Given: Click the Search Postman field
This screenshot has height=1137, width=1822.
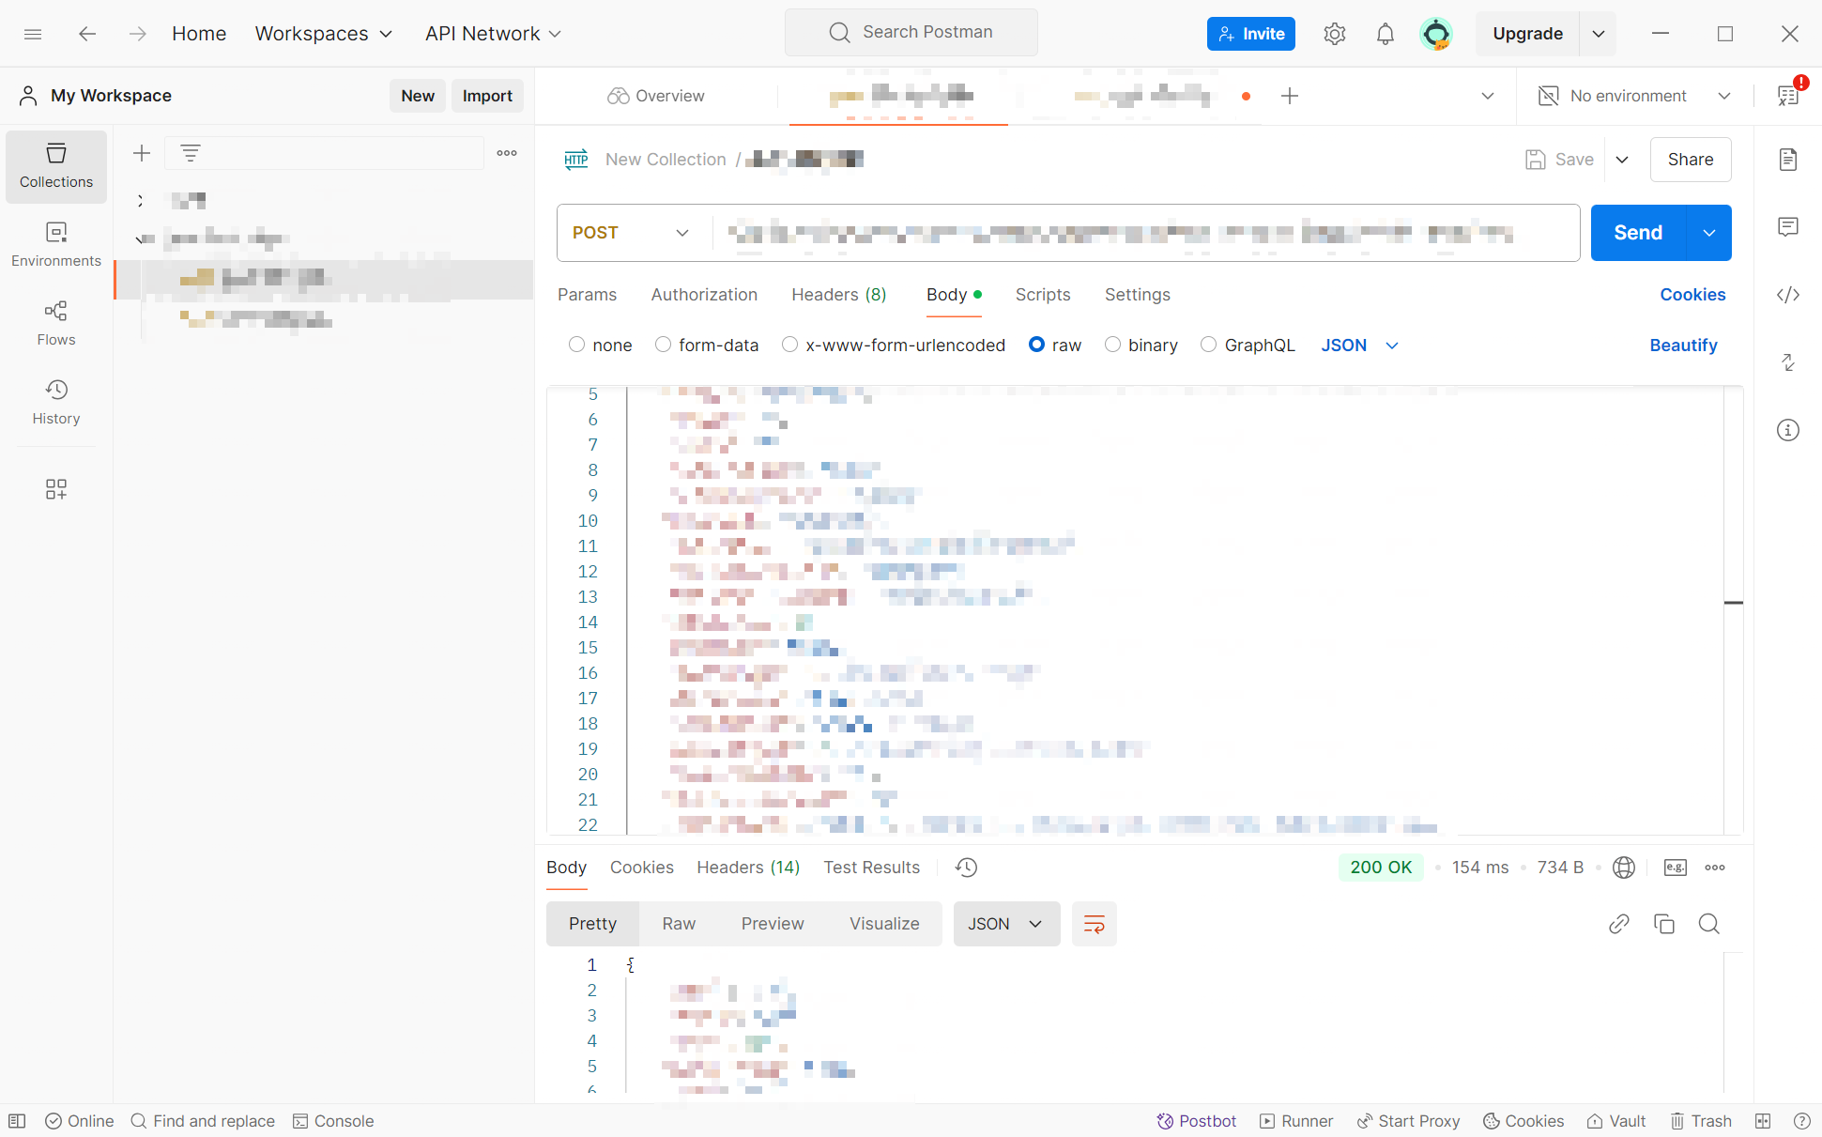Looking at the screenshot, I should point(911,33).
